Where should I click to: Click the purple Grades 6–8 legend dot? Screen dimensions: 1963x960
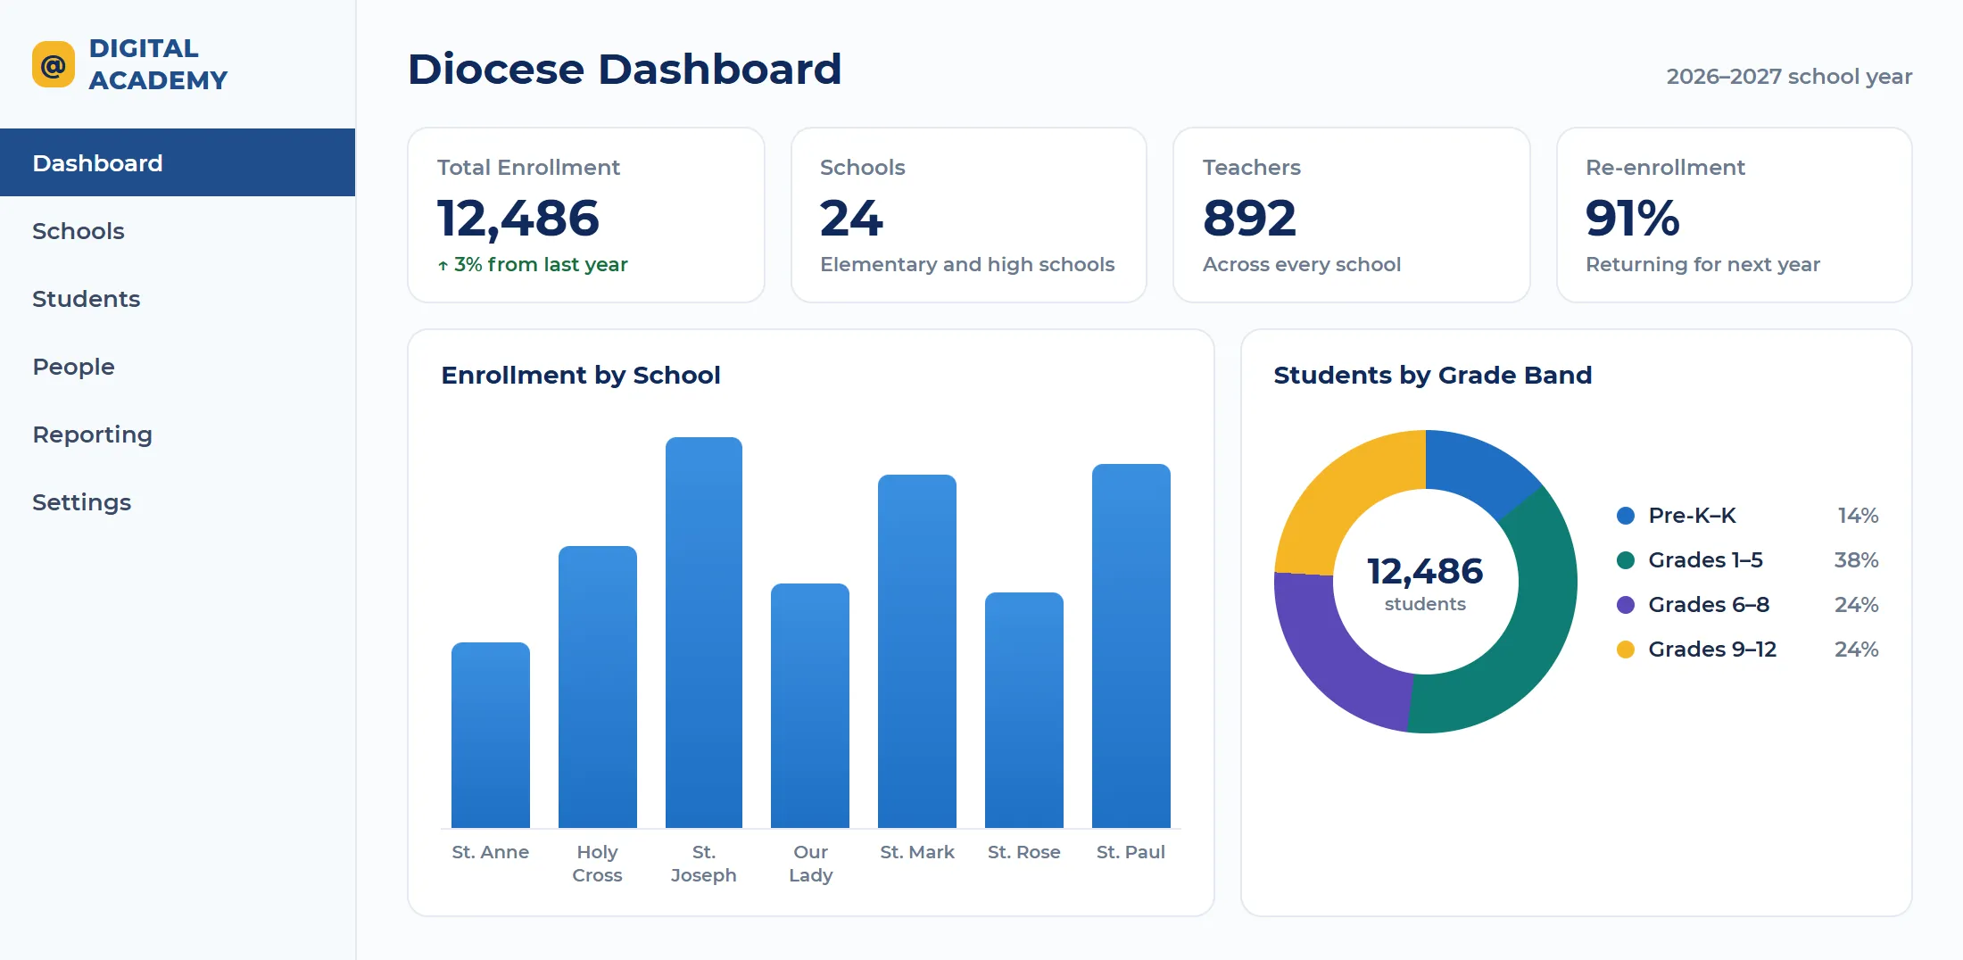click(1626, 605)
